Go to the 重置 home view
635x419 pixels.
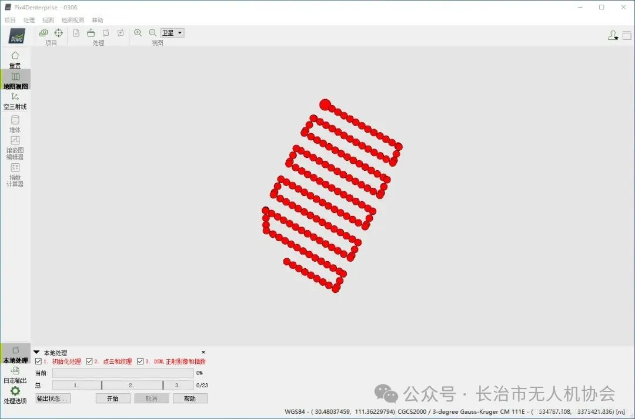coord(15,60)
